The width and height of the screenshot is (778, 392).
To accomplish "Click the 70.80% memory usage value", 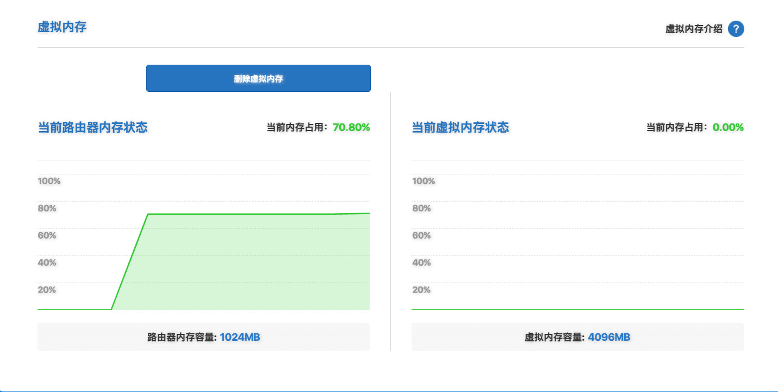I will point(351,127).
